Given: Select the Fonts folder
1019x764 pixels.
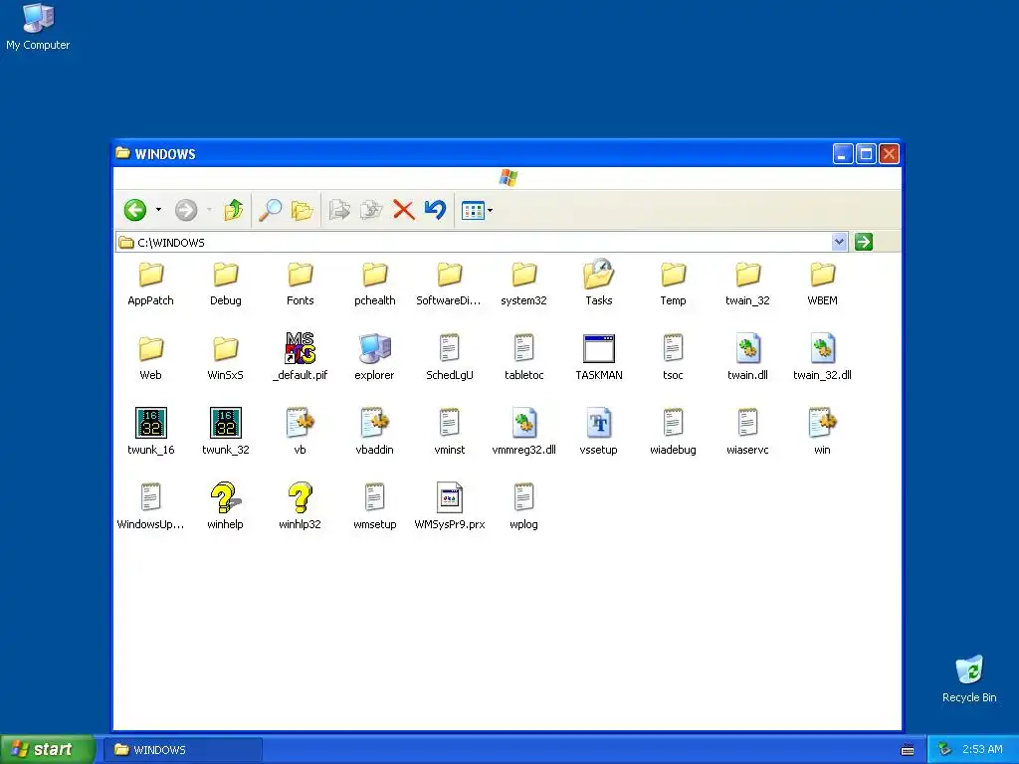Looking at the screenshot, I should pyautogui.click(x=301, y=284).
